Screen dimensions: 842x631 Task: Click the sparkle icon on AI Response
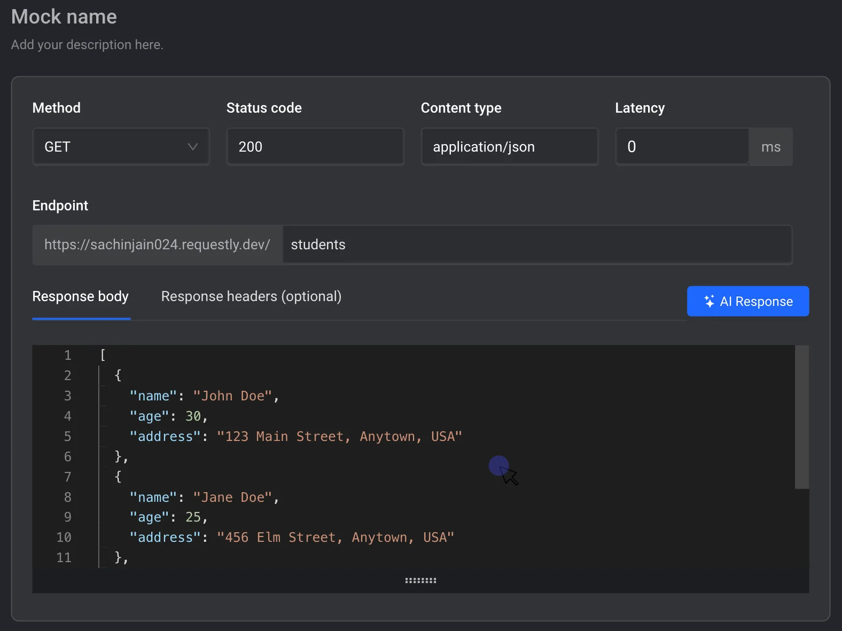(709, 301)
